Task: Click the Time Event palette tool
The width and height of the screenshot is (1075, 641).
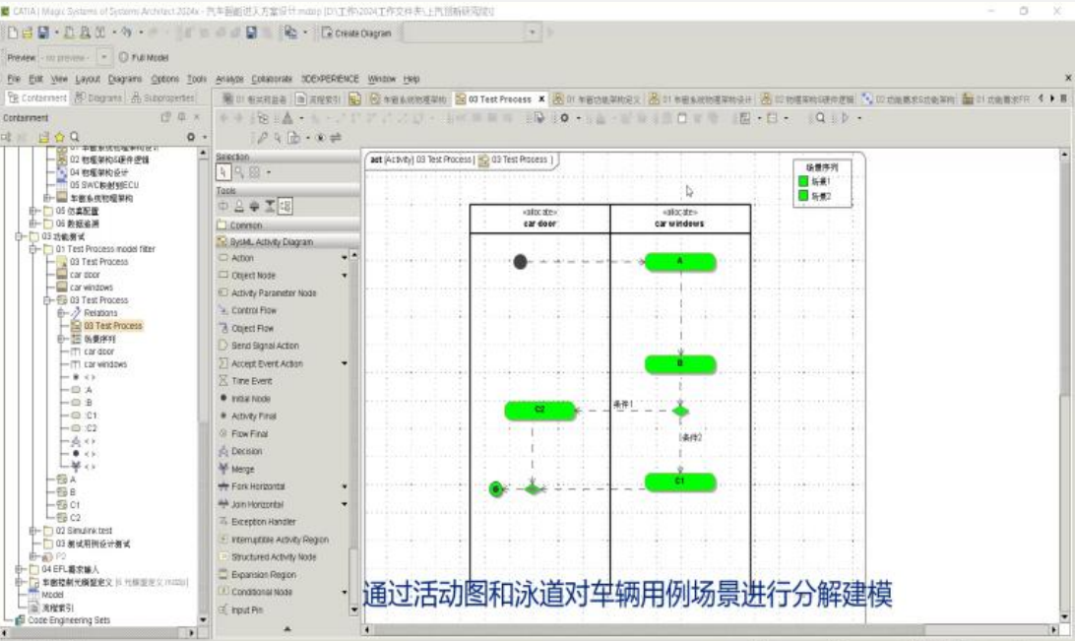Action: (251, 381)
